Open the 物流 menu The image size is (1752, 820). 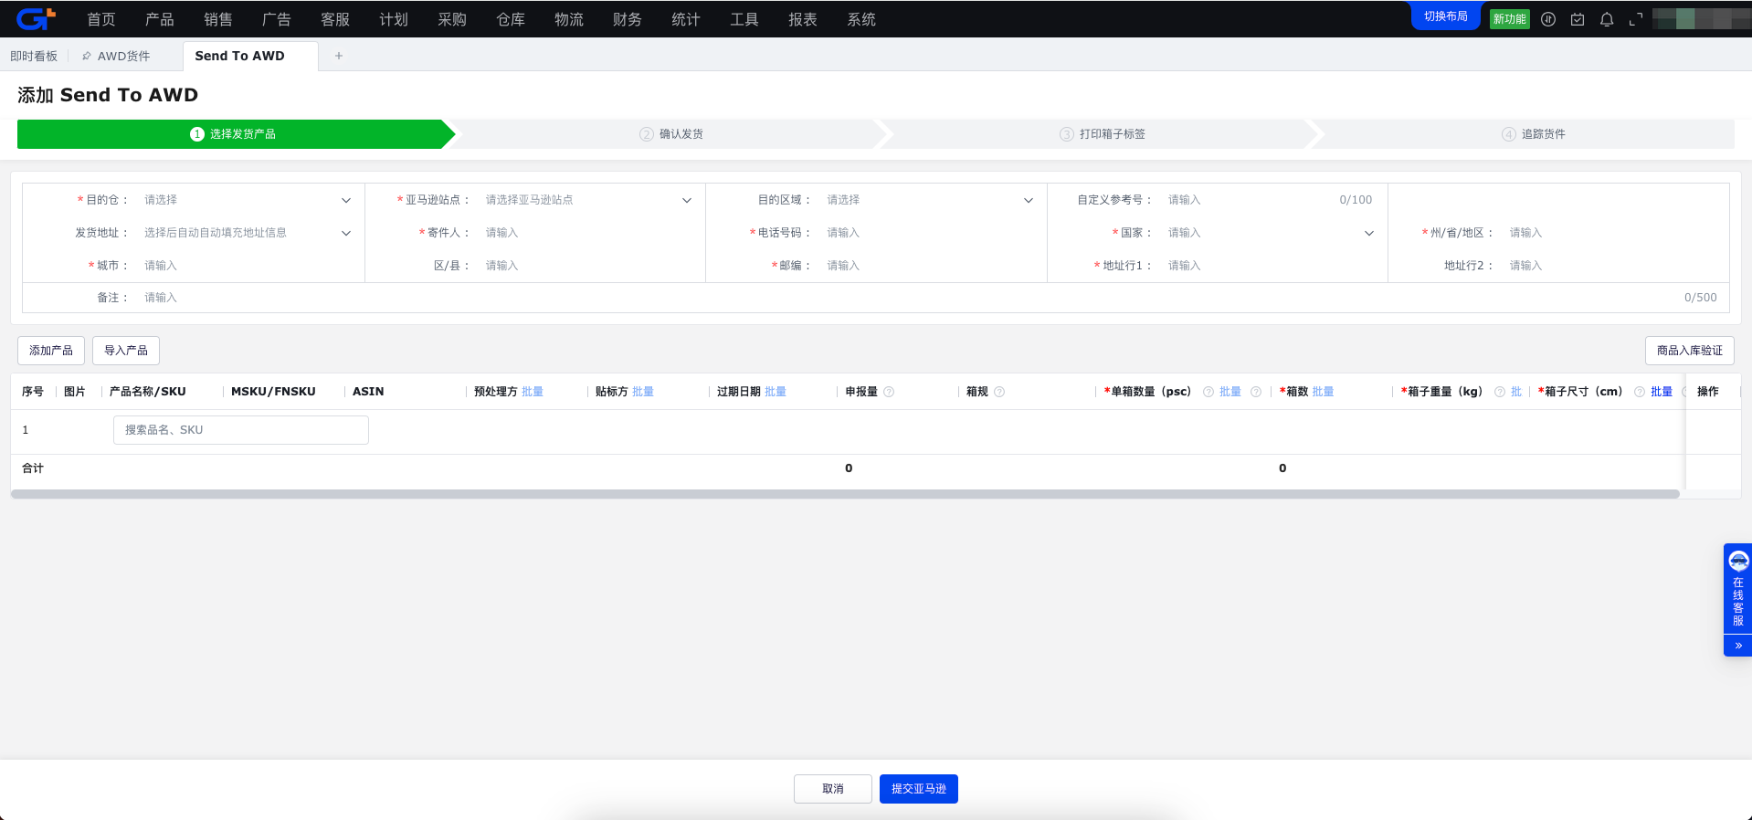[x=569, y=19]
